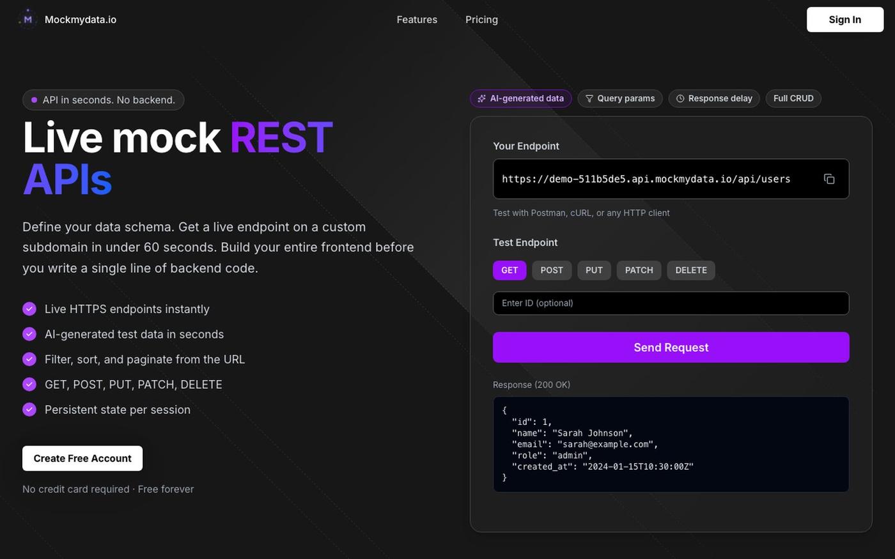The height and width of the screenshot is (559, 895).
Task: Copy the endpoint URL with copy icon
Action: pos(829,179)
